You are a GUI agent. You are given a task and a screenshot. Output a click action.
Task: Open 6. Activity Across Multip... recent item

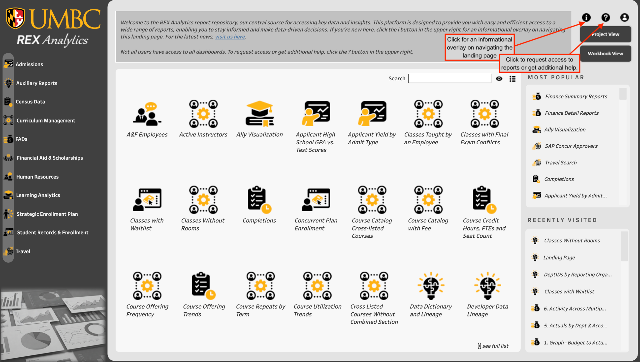coord(575,309)
